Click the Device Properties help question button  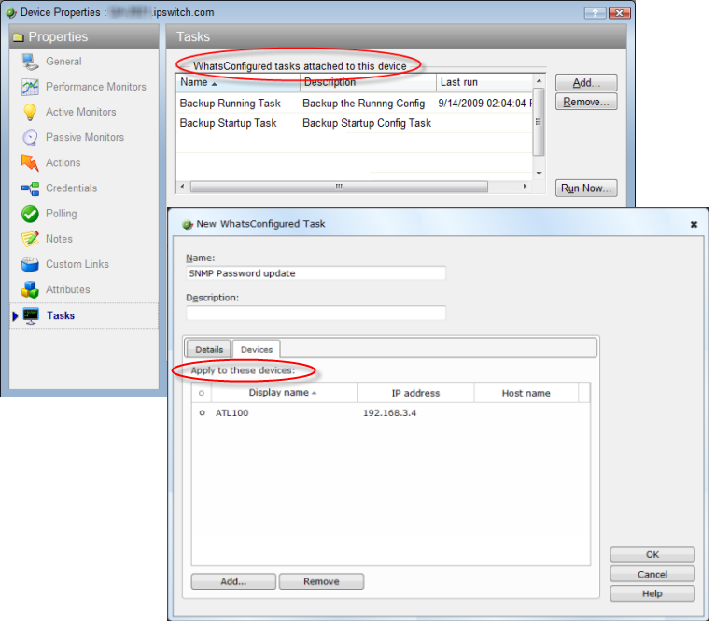[x=595, y=13]
